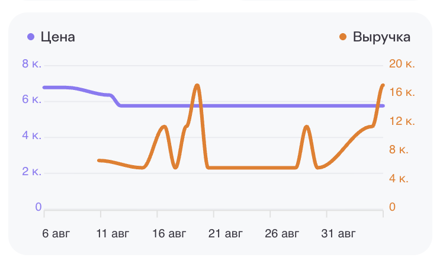Toggle the Цена legend purple dot
This screenshot has width=443, height=264.
31,37
